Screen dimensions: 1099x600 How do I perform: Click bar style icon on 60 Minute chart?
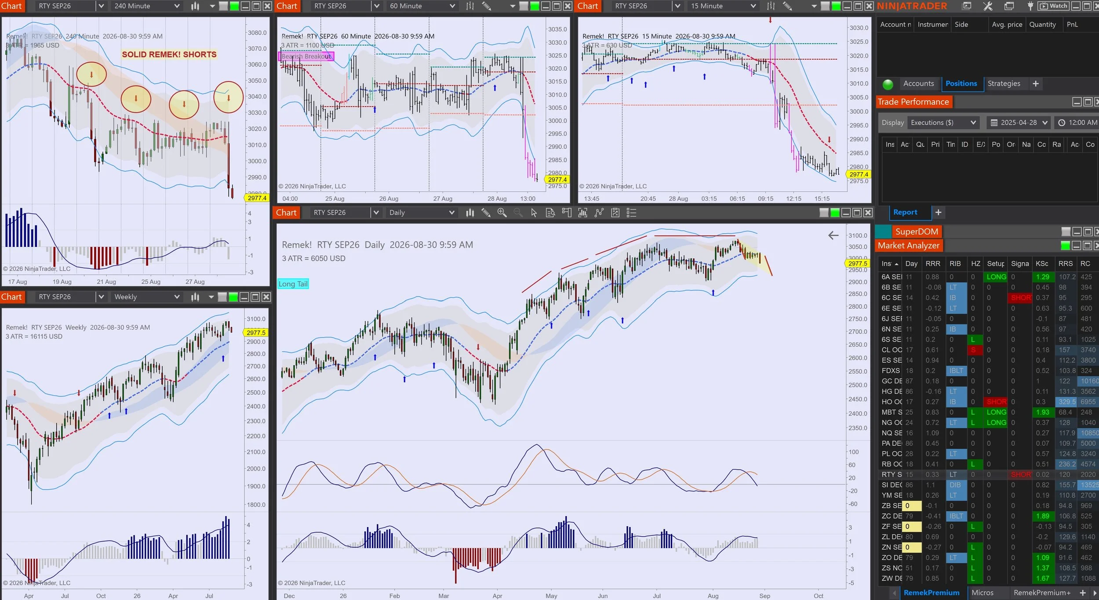click(470, 6)
